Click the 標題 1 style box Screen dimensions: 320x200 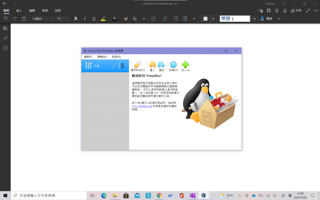235,18
